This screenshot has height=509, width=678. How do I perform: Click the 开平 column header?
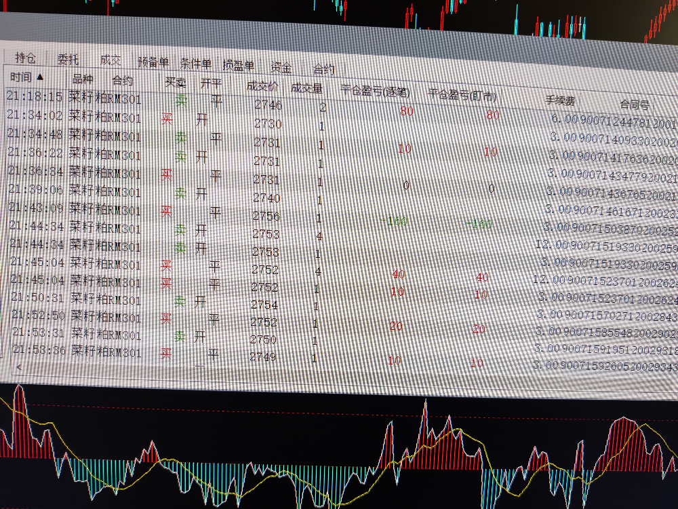[211, 83]
